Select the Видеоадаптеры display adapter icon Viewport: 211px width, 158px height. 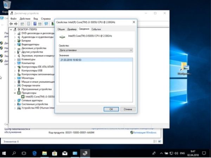[19, 44]
